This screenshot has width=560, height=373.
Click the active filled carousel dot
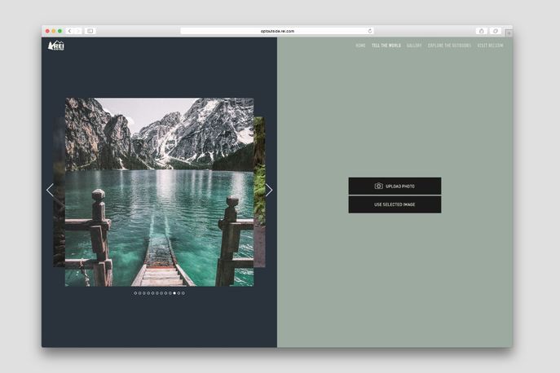174,293
